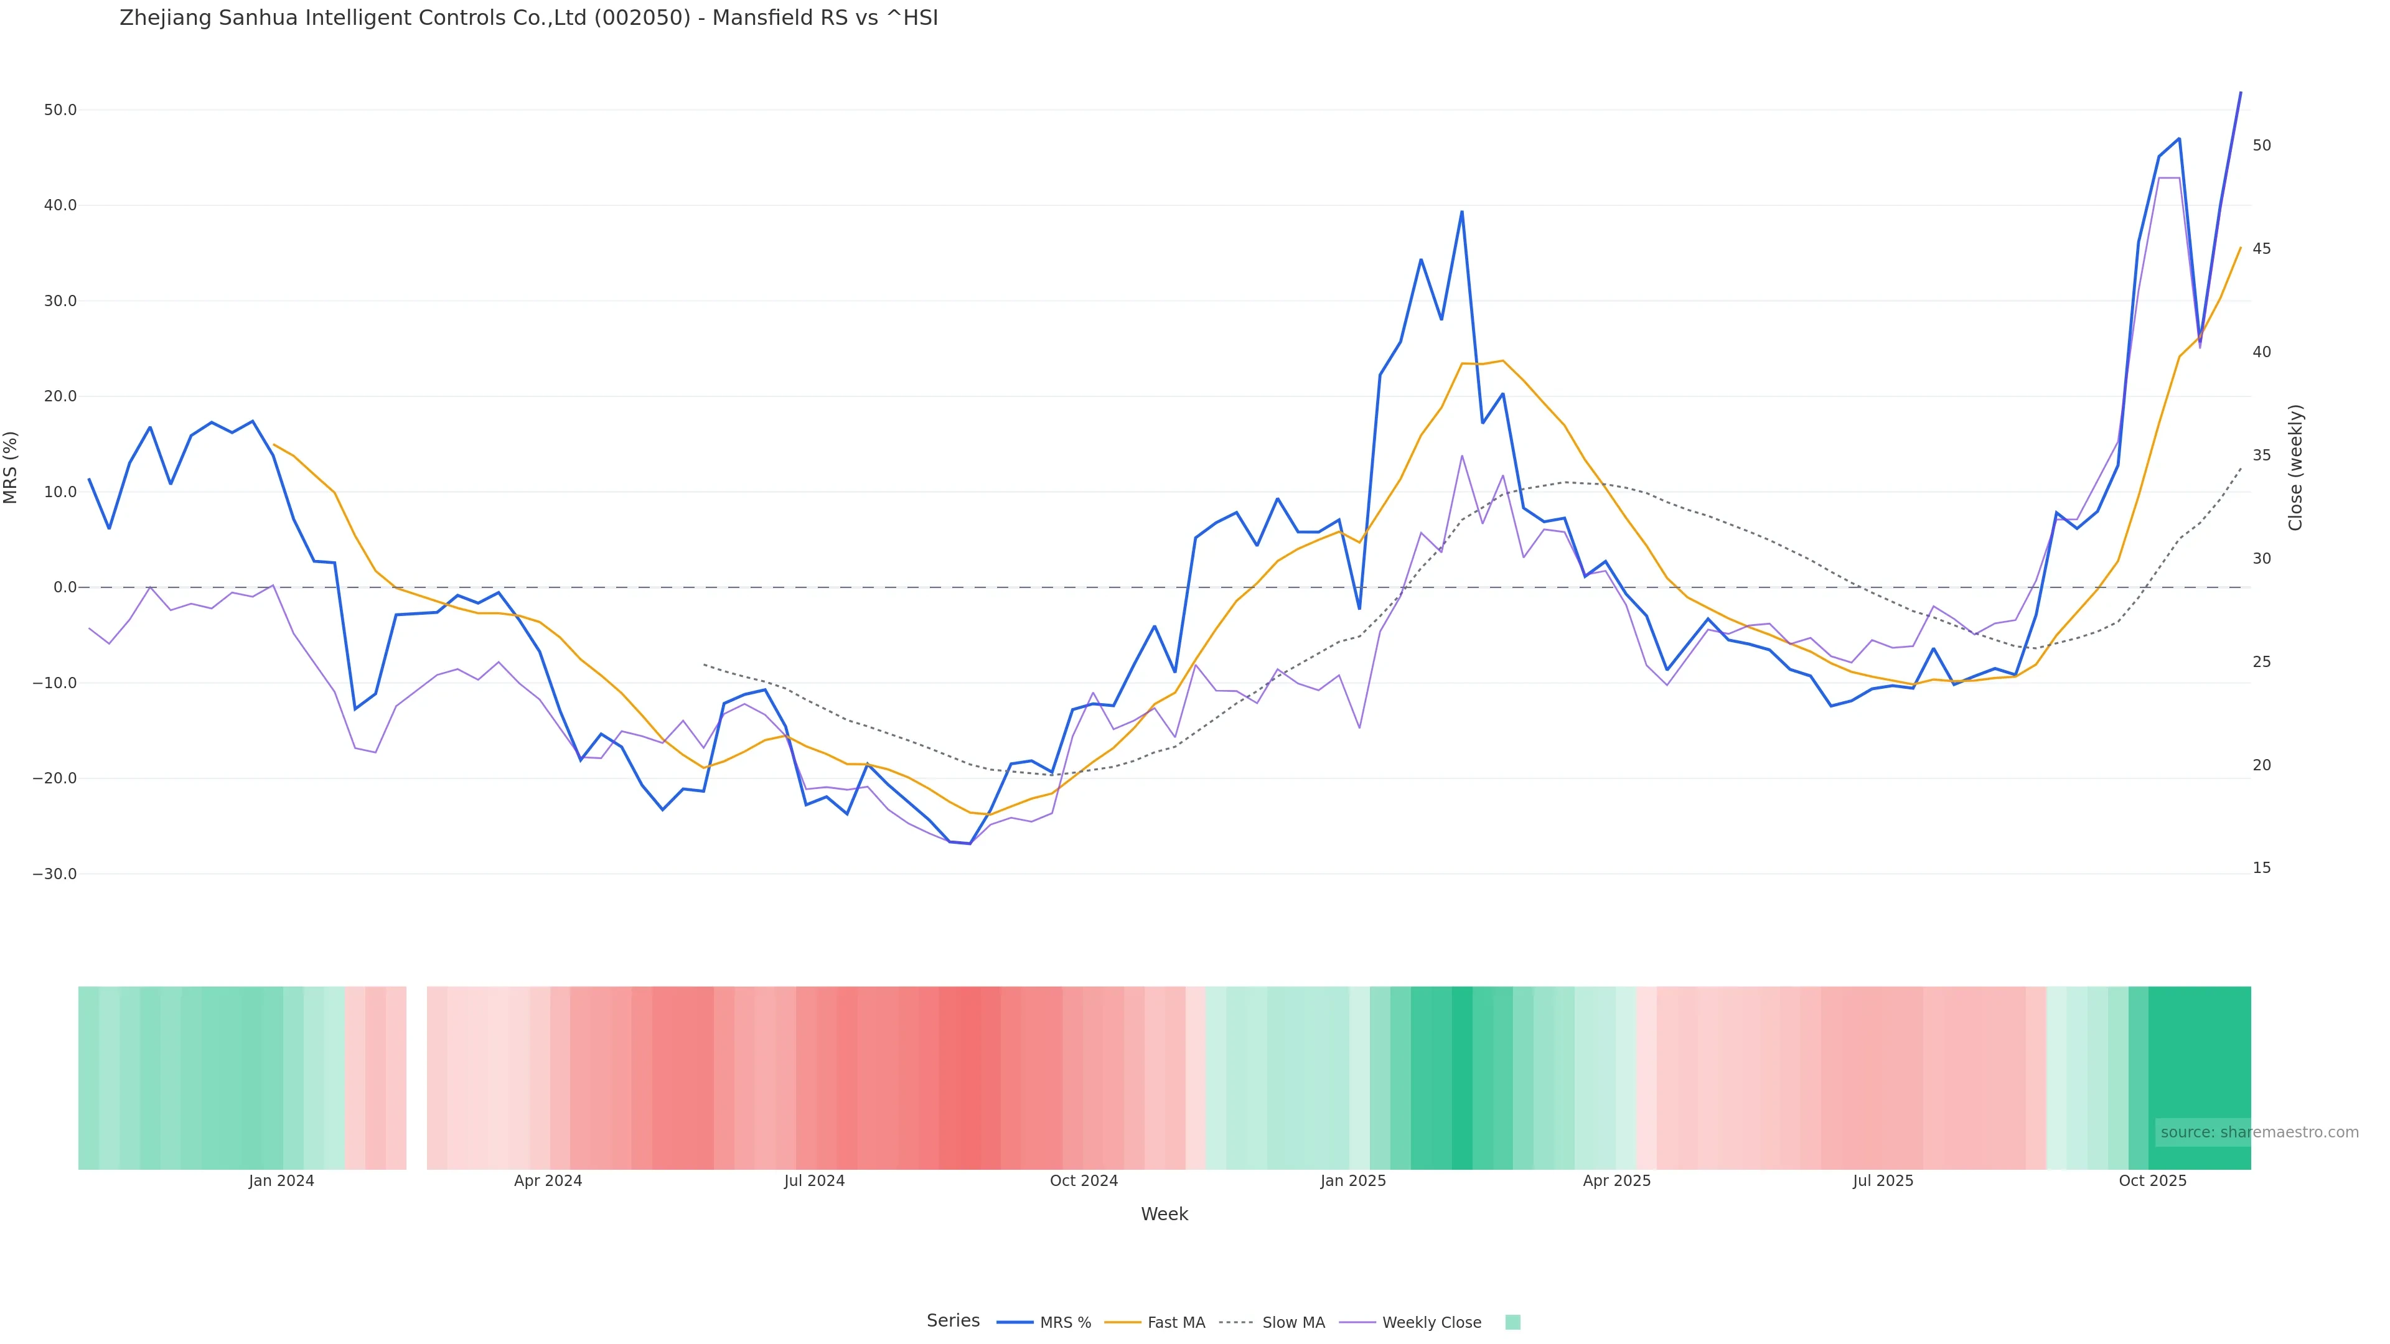Click the green heatmap legend swatch
This screenshot has height=1344, width=2390.
pos(1512,1323)
